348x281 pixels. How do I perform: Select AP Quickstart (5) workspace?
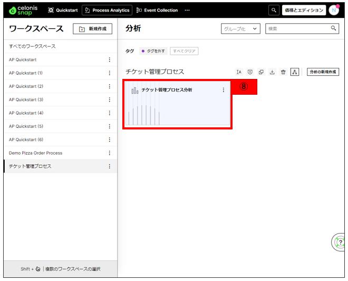(60, 126)
